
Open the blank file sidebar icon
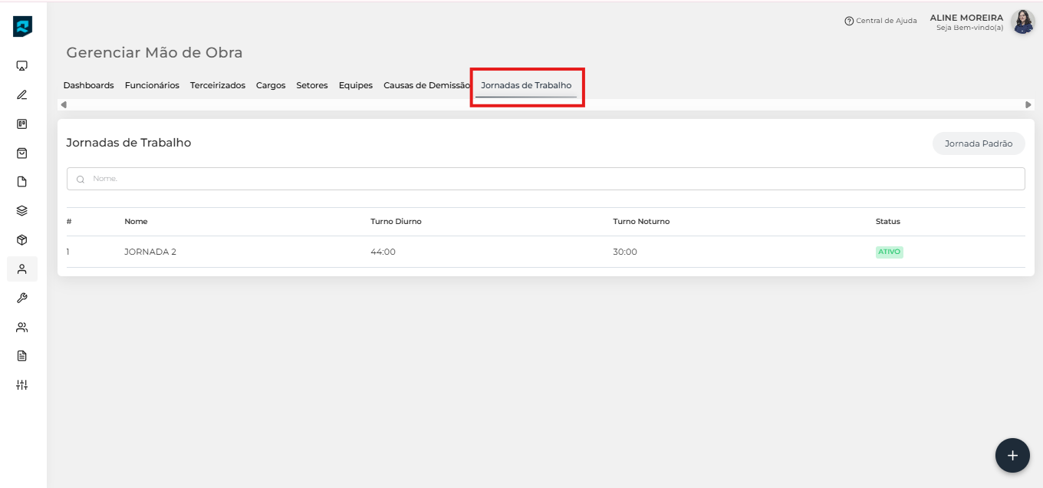22,182
